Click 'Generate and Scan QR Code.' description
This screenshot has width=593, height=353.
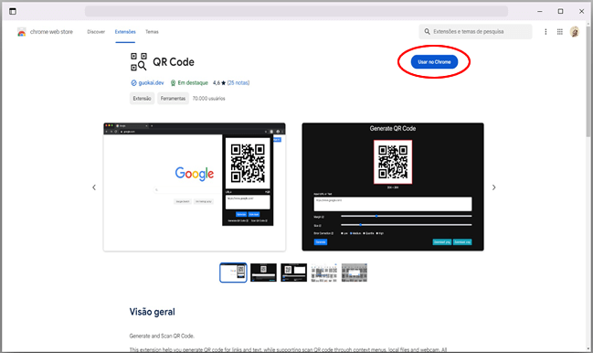[162, 336]
